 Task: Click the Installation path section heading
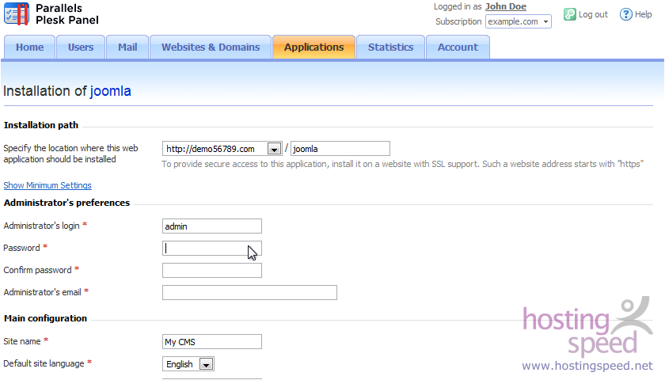tap(40, 125)
